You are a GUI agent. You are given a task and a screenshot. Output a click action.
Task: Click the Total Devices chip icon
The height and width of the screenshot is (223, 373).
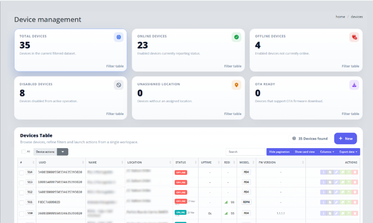click(119, 37)
